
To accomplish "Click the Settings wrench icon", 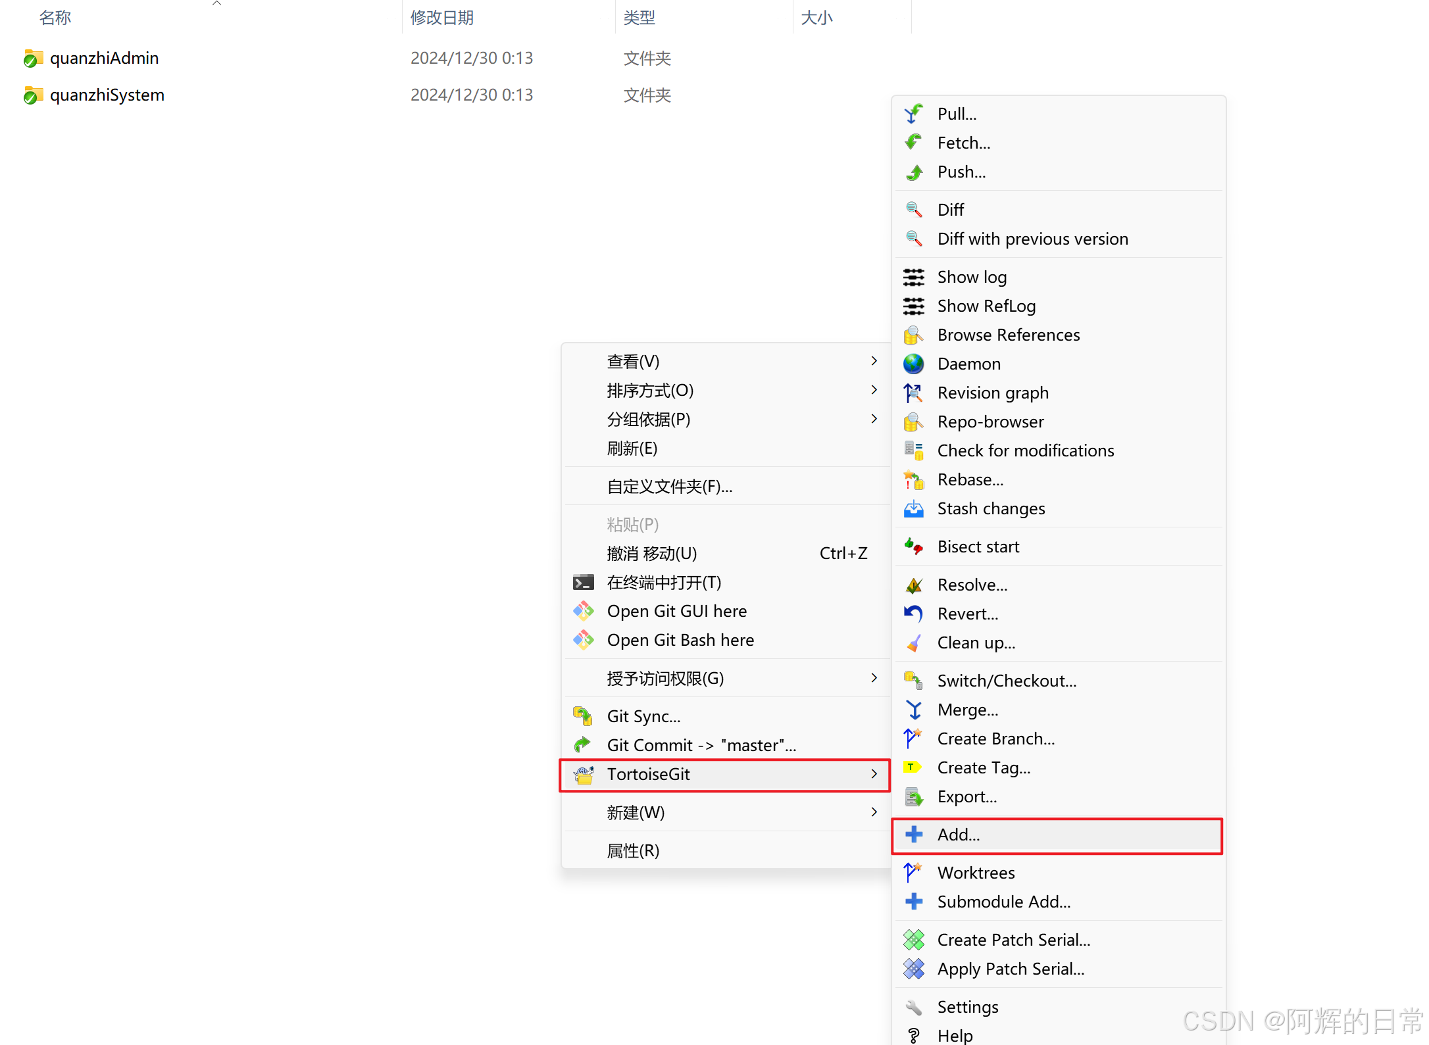I will coord(913,1007).
